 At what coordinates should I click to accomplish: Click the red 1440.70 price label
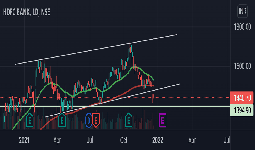pos(242,98)
